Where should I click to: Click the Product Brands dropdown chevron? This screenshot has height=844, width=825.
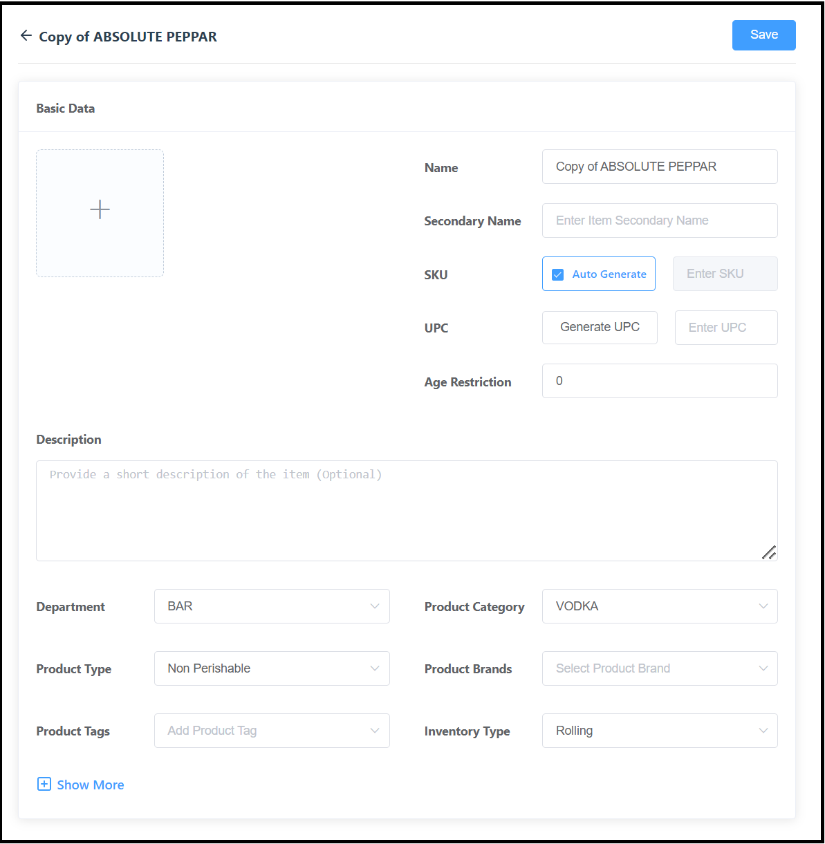[763, 668]
